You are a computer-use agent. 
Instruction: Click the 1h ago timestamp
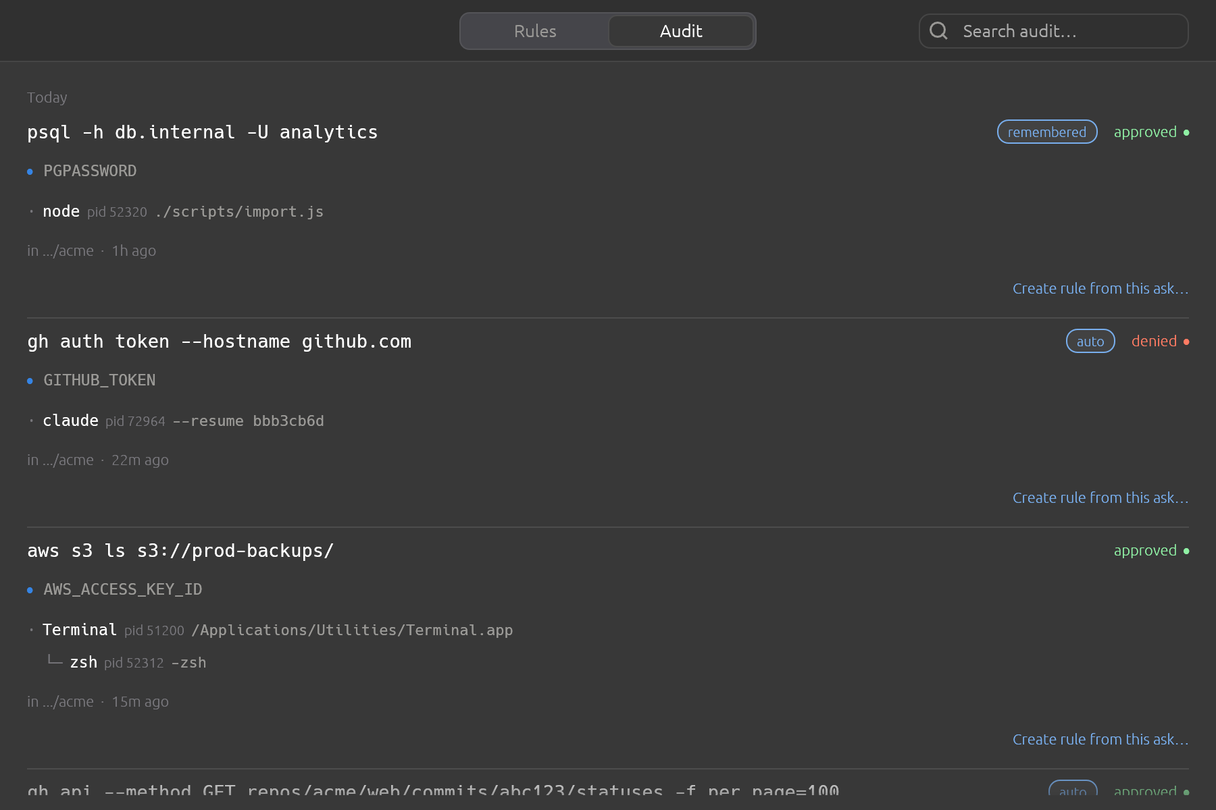[134, 250]
